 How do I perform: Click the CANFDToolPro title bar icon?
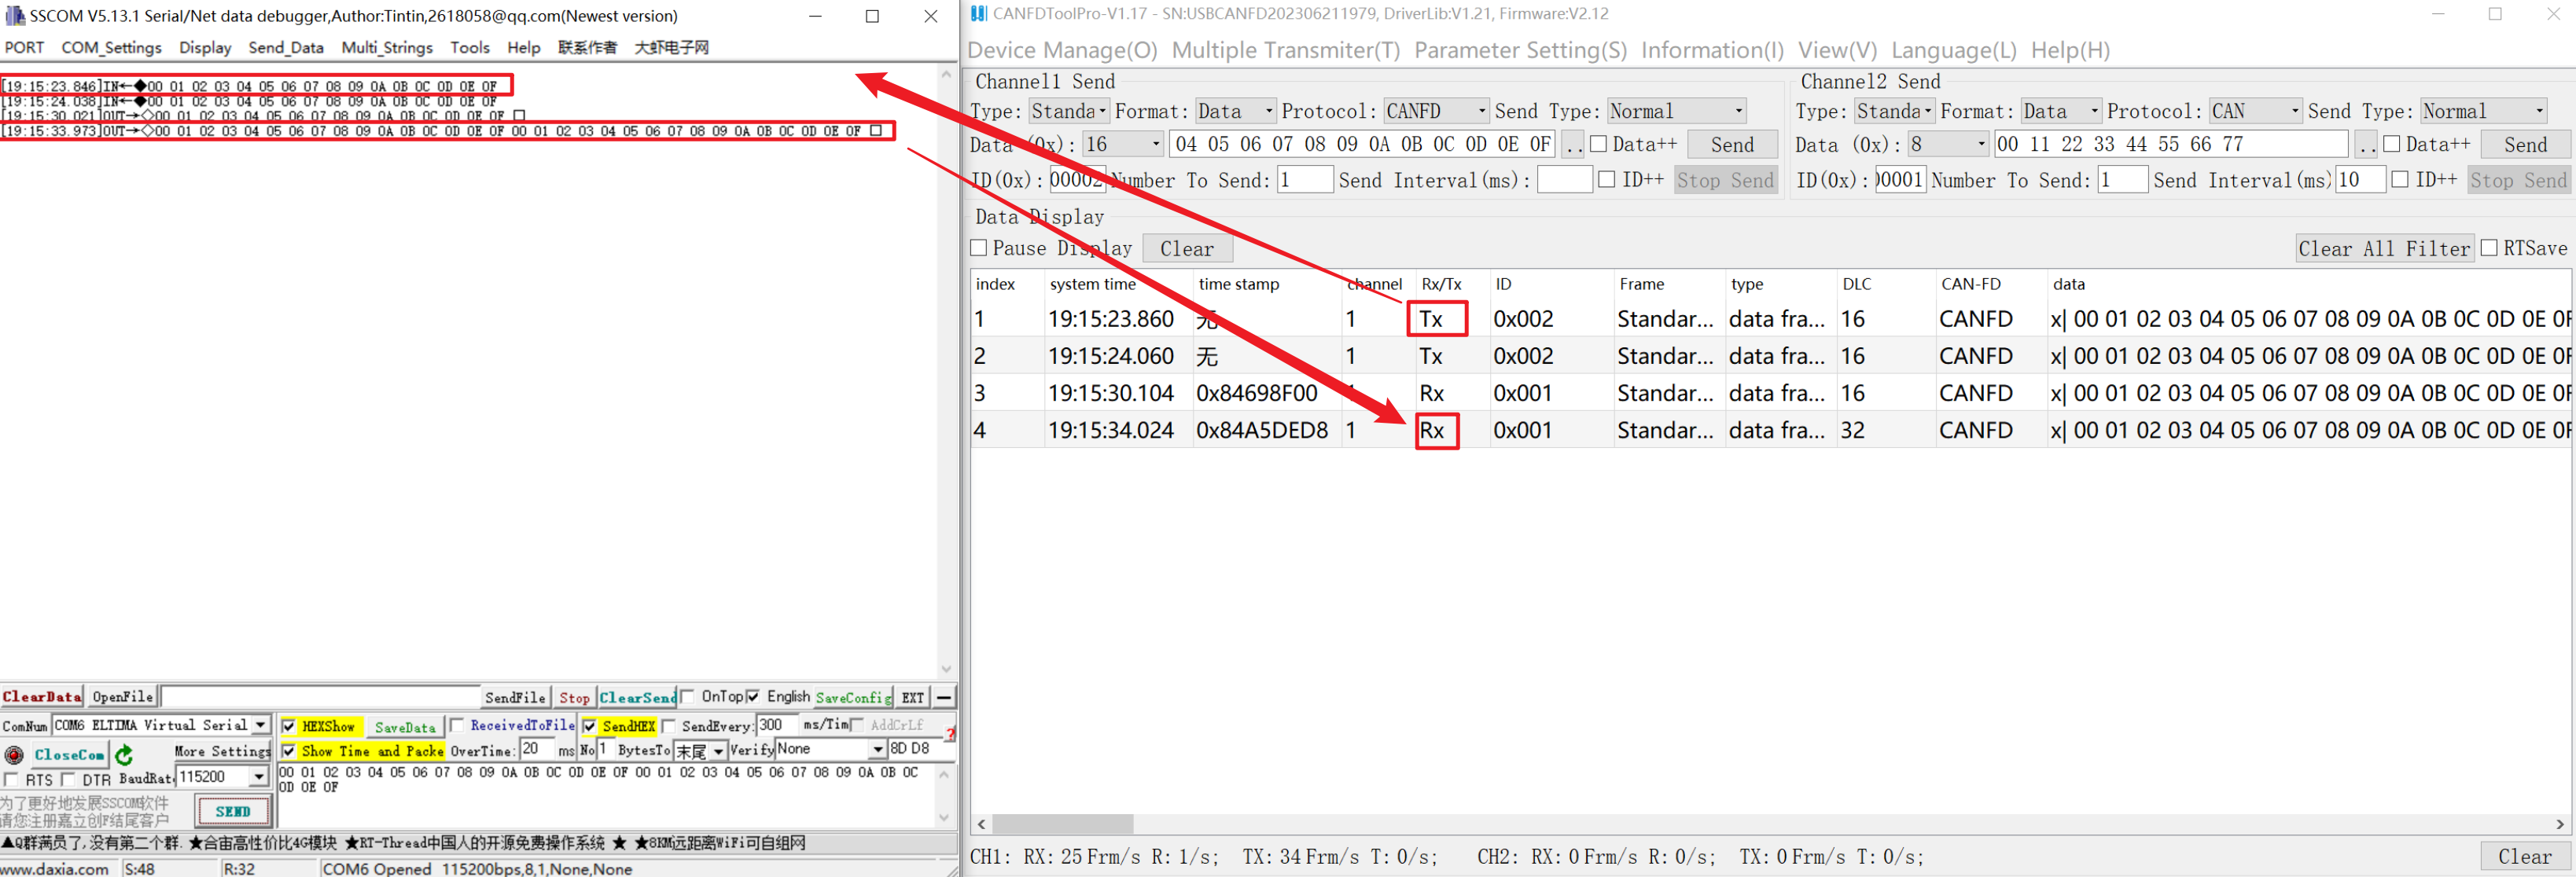pos(978,14)
